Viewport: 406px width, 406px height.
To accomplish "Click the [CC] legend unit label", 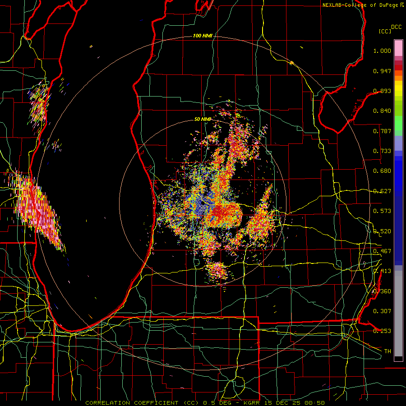I will 385,31.
